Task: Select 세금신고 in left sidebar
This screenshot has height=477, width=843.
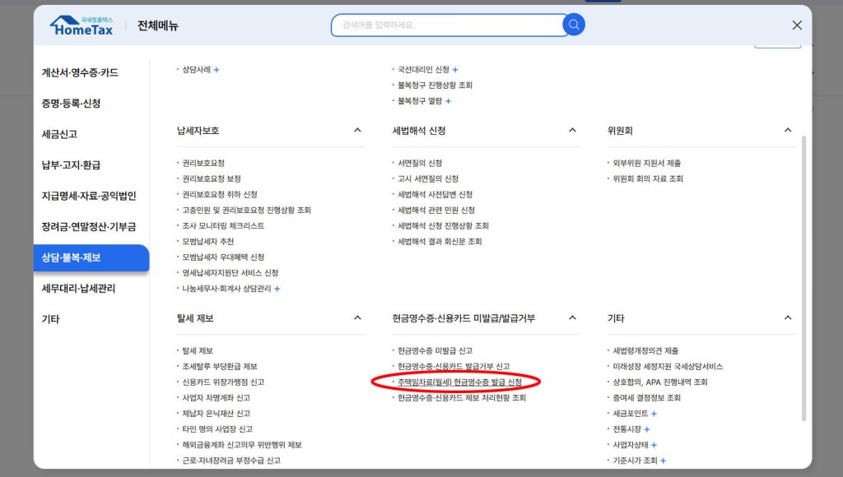Action: click(x=59, y=134)
